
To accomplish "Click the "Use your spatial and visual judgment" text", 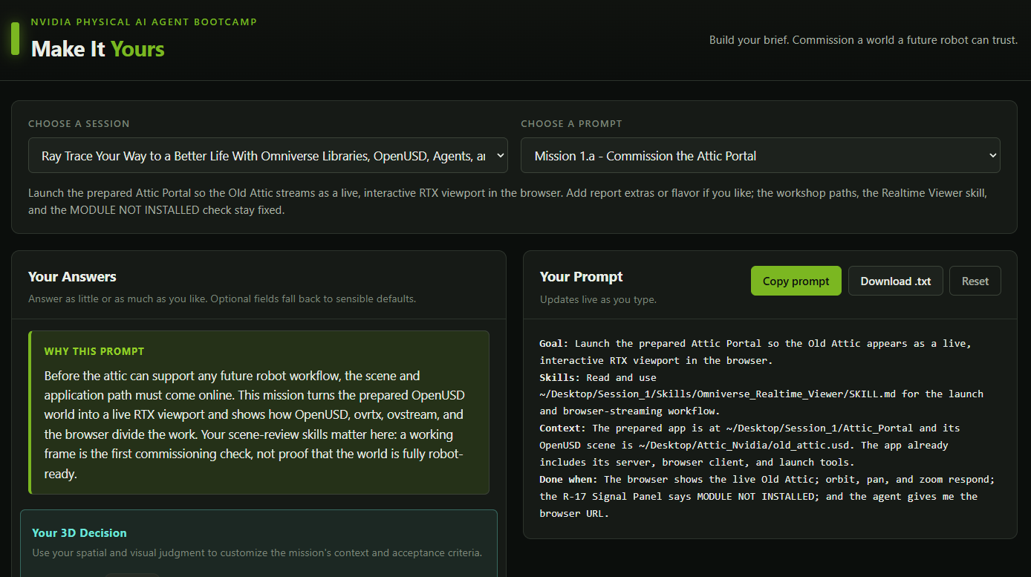I will (257, 552).
